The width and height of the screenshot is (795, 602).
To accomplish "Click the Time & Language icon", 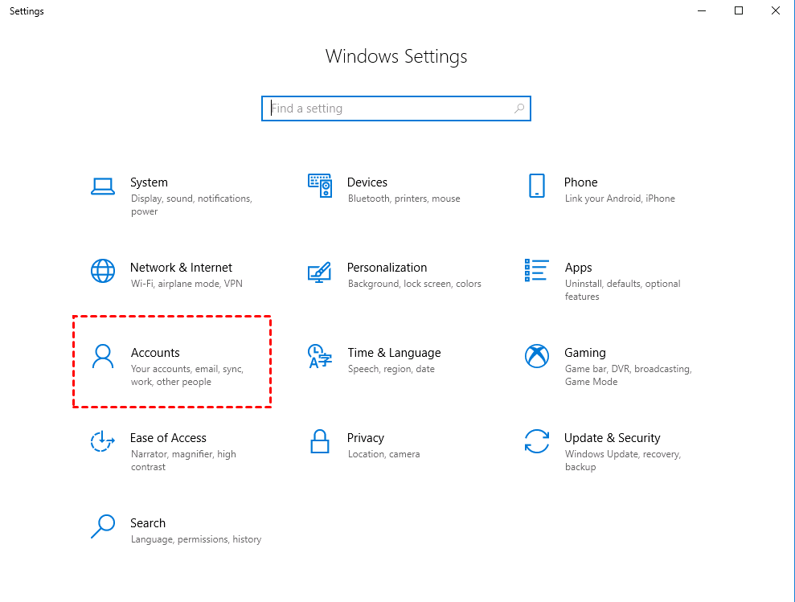I will pos(320,356).
